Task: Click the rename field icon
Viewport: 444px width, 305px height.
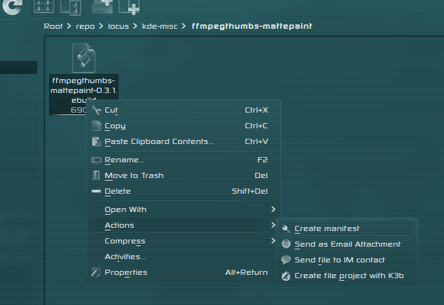Action: tap(96, 160)
